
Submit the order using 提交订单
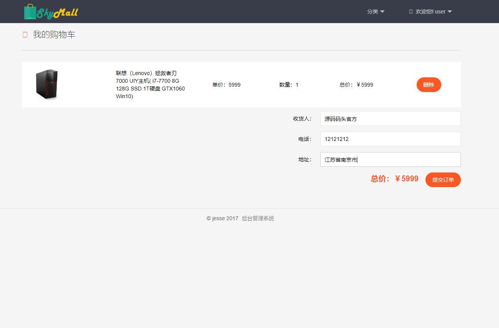pyautogui.click(x=443, y=179)
